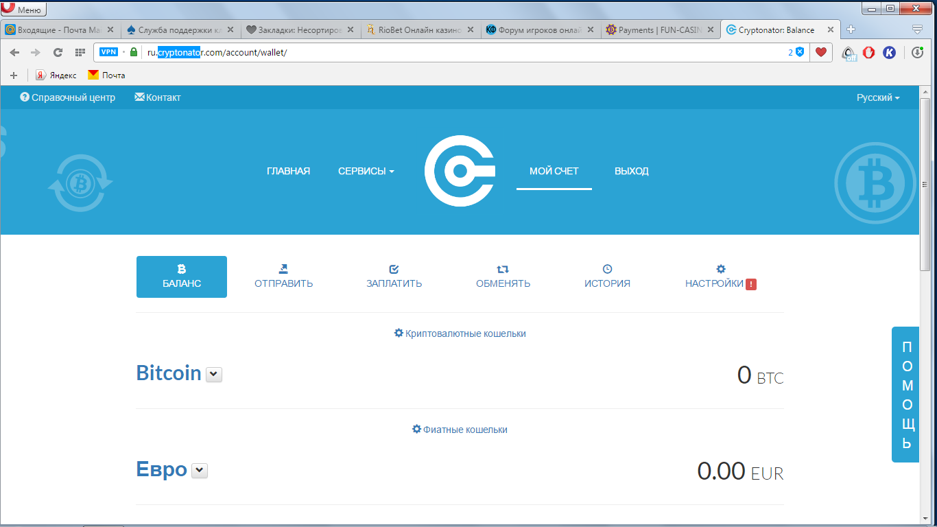Select the БАЛАНС tab
The image size is (937, 527).
182,277
